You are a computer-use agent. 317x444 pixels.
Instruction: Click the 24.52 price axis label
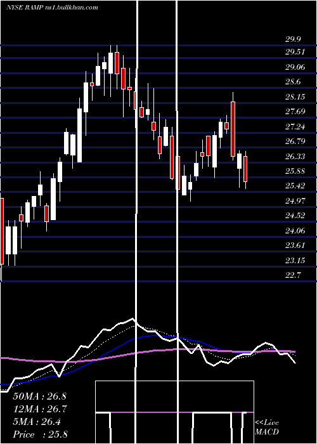tap(295, 216)
